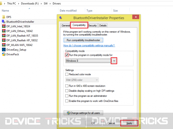The image size is (173, 129).
Task: Navigate to SW folder in breadcrumb
Action: click(46, 4)
